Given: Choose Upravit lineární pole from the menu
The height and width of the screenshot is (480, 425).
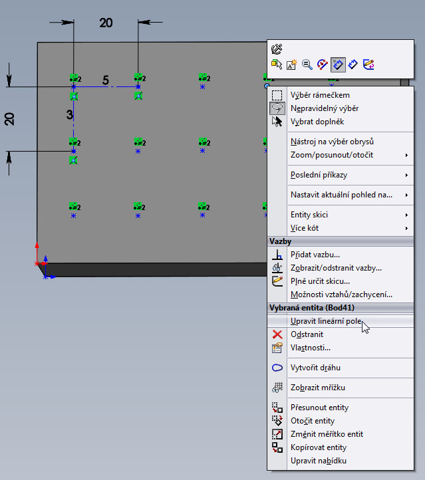Looking at the screenshot, I should pos(326,321).
